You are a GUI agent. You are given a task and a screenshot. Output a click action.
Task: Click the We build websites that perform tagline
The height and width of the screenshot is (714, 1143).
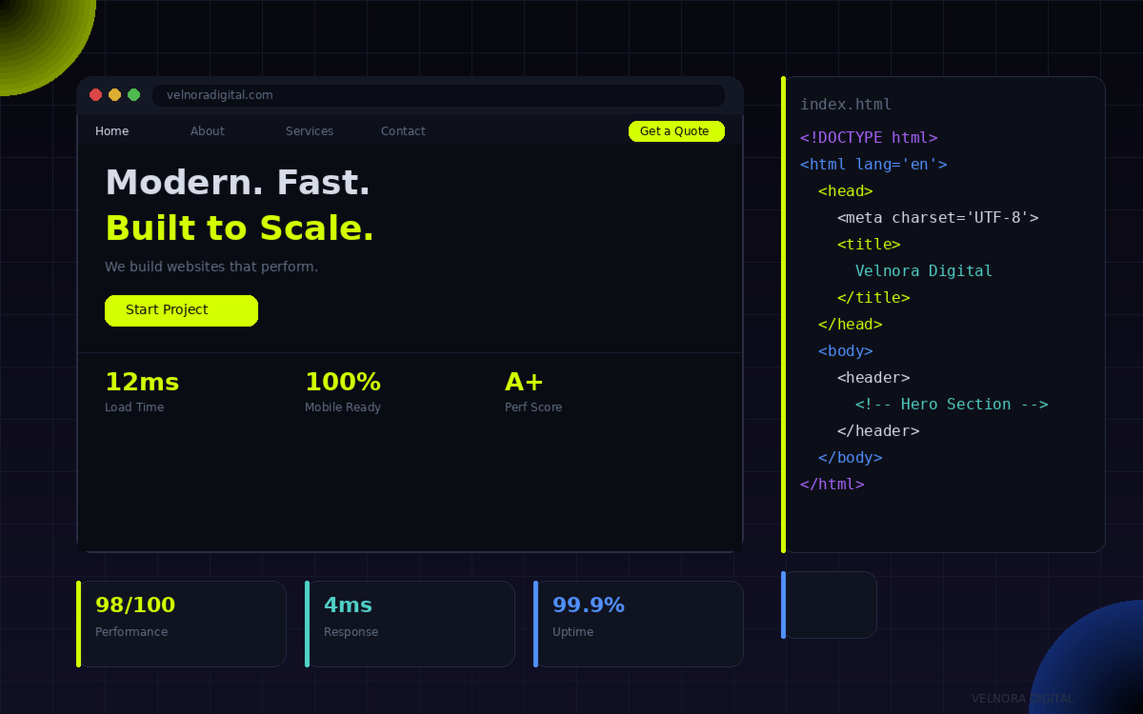tap(211, 267)
